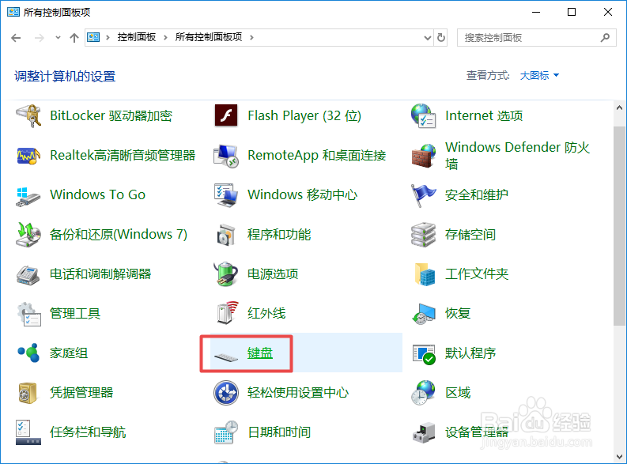627x464 pixels.
Task: Expand the address bar history dropdown
Action: (428, 38)
